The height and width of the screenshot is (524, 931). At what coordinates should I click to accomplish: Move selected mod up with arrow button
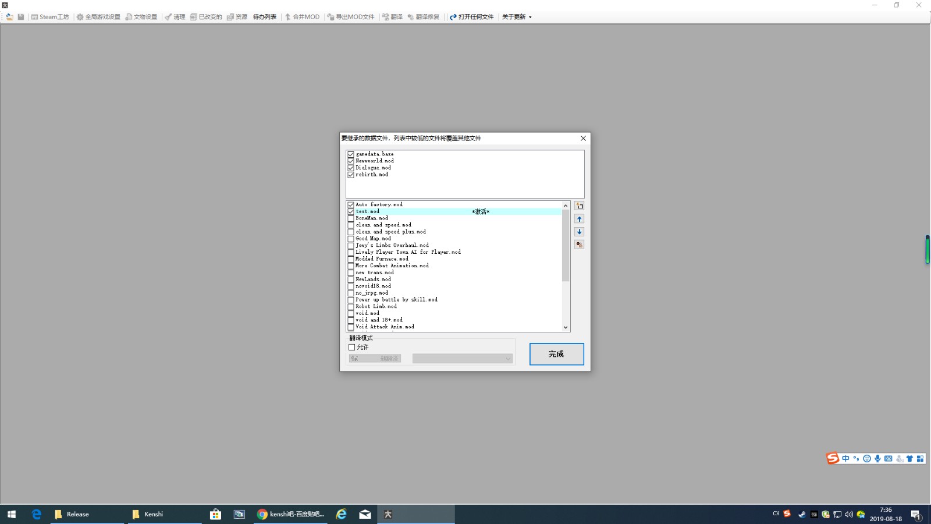pyautogui.click(x=579, y=219)
